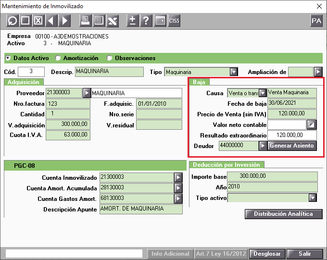The height and width of the screenshot is (260, 327).
Task: Click the Ampliación de input field
Action: 301,72
